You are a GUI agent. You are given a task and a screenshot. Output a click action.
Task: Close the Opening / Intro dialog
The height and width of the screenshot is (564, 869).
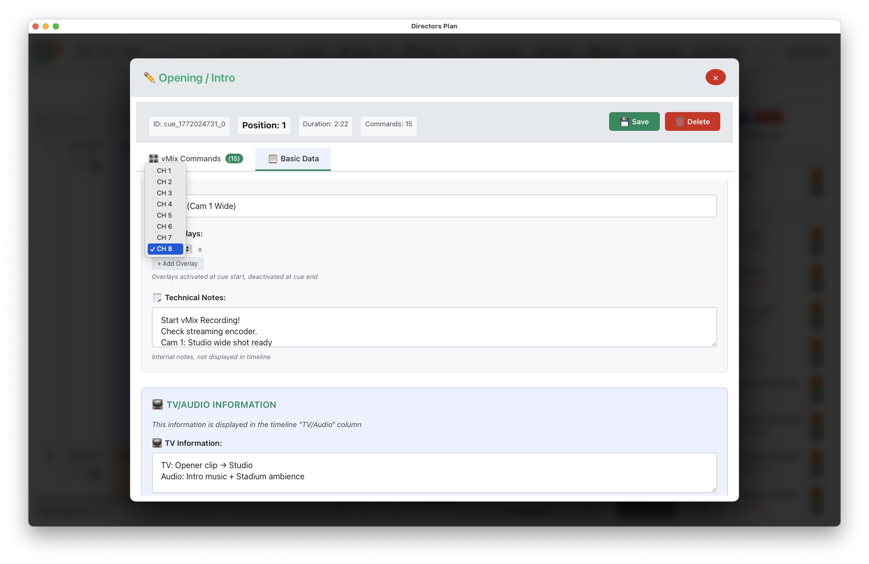click(715, 78)
